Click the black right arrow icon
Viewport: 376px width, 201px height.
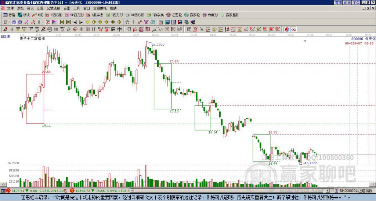click(x=81, y=22)
